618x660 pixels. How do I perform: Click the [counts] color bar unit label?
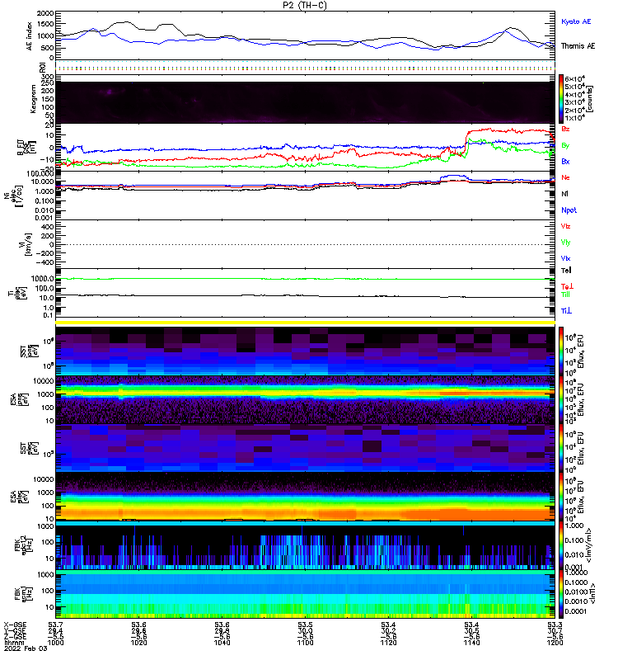[590, 99]
